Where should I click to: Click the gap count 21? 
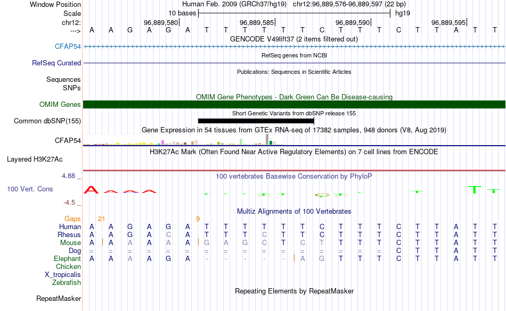(101, 219)
